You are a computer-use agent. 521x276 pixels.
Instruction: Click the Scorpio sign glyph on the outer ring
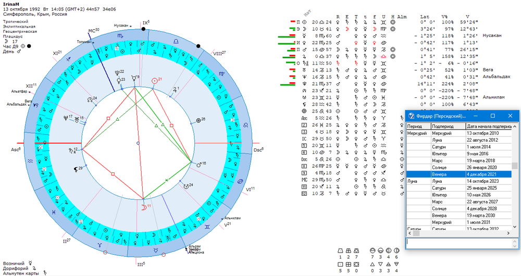coord(120,35)
